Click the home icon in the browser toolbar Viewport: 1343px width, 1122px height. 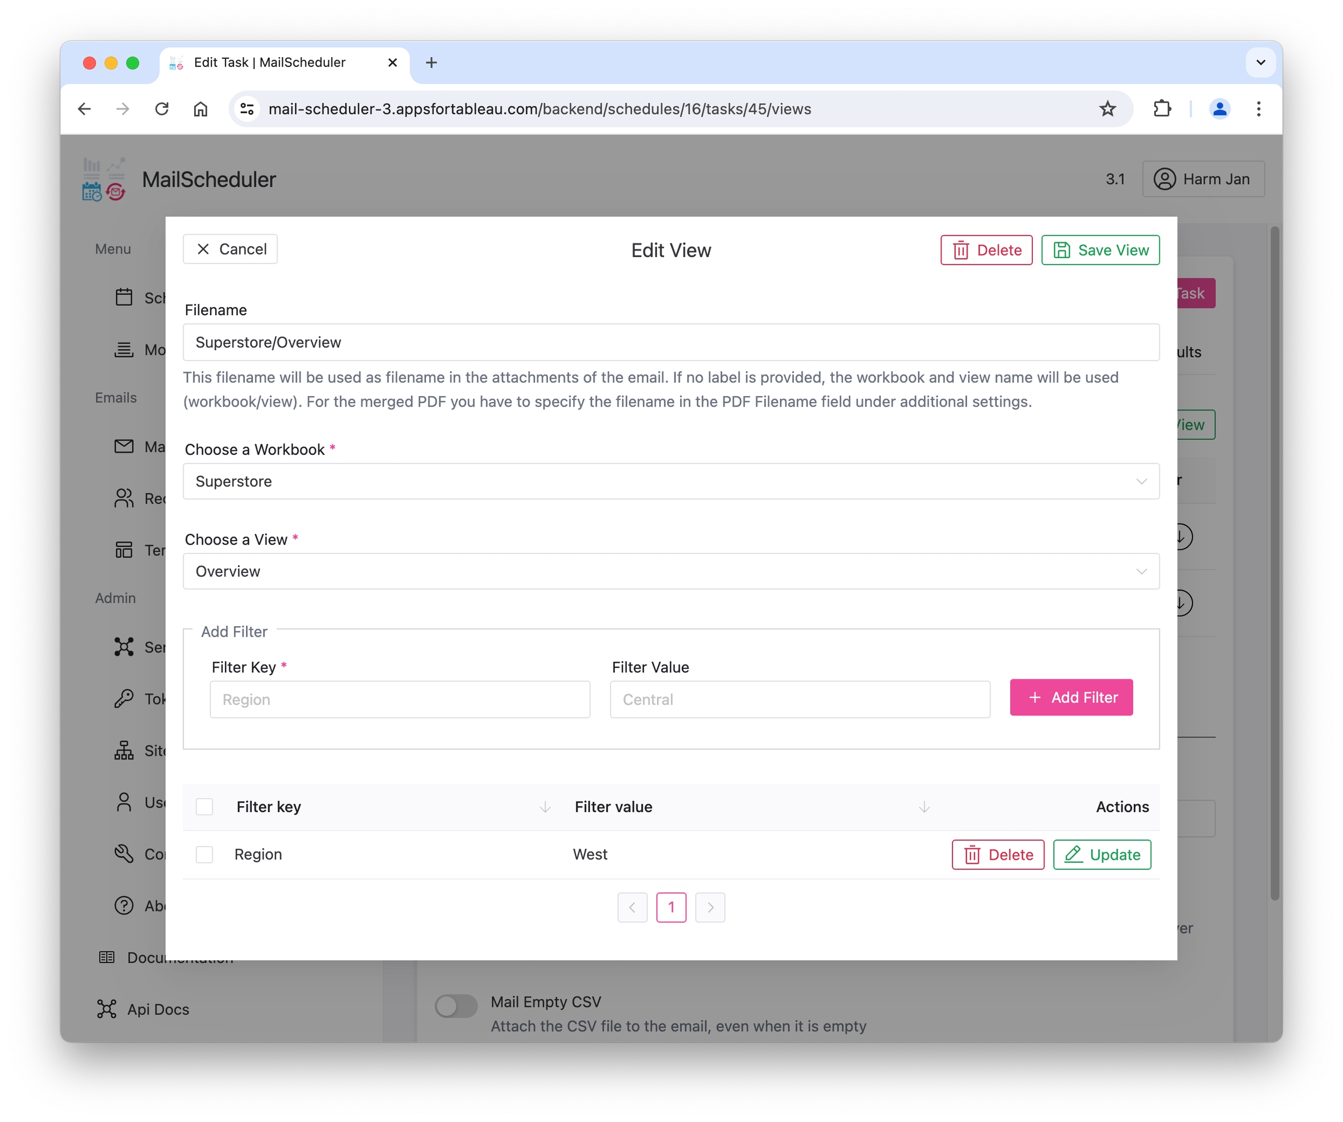coord(200,109)
